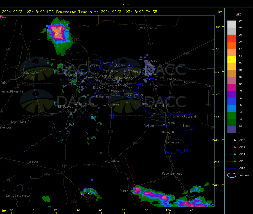Click the 'Lag.Llancanelo' map label

[x=18, y=195]
